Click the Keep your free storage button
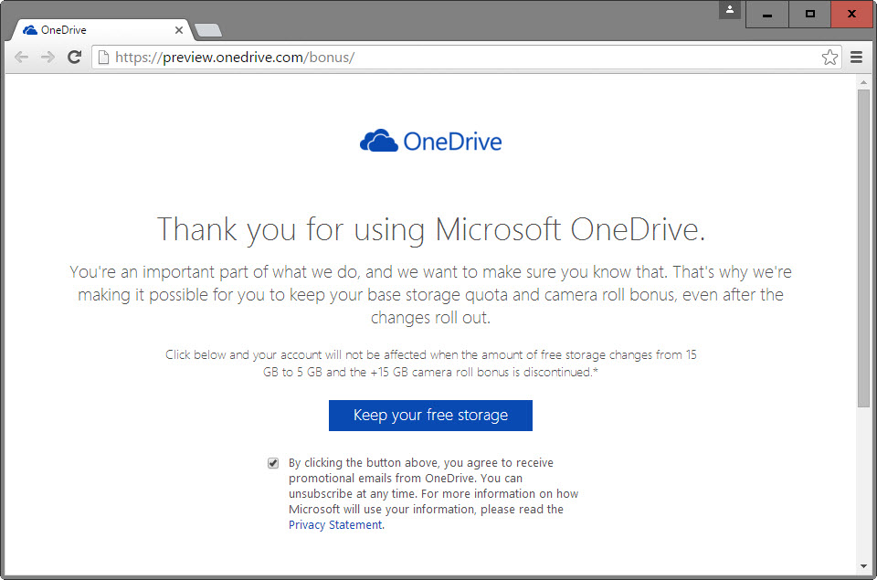Screen dimensions: 877x580 [430, 415]
